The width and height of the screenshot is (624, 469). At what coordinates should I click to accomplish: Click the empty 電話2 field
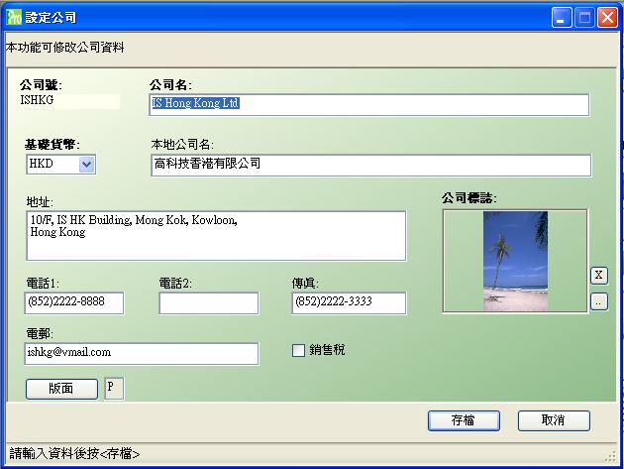208,302
